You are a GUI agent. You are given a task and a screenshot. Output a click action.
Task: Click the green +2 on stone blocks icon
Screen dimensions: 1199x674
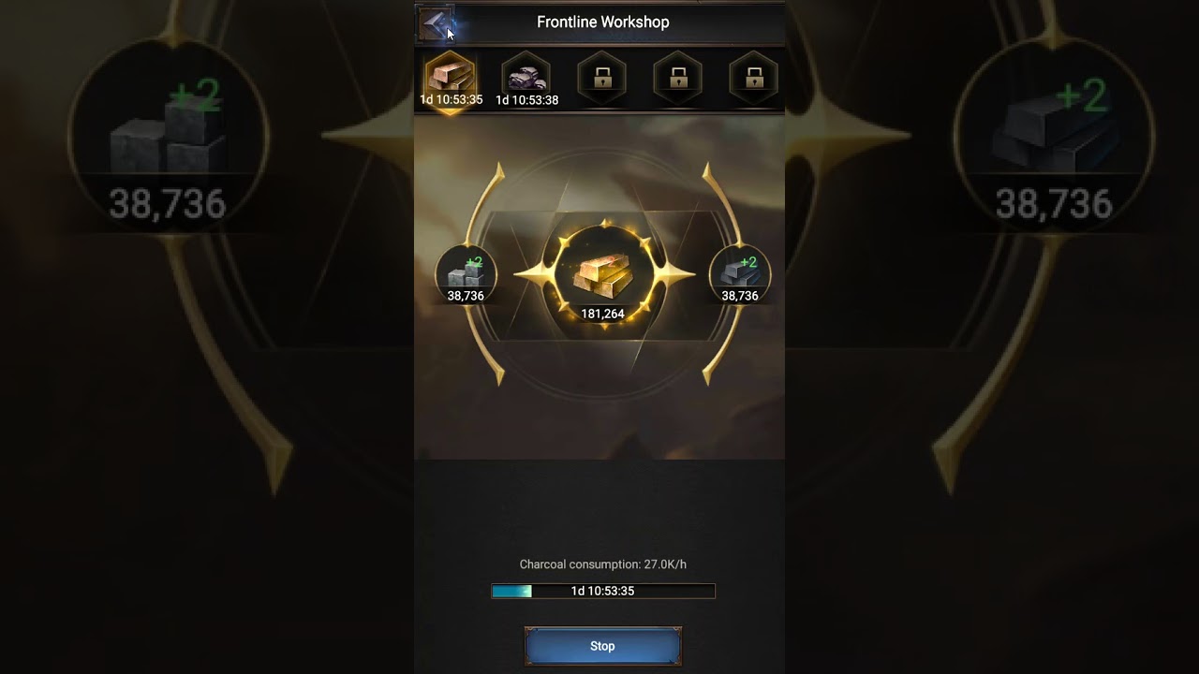(x=474, y=263)
